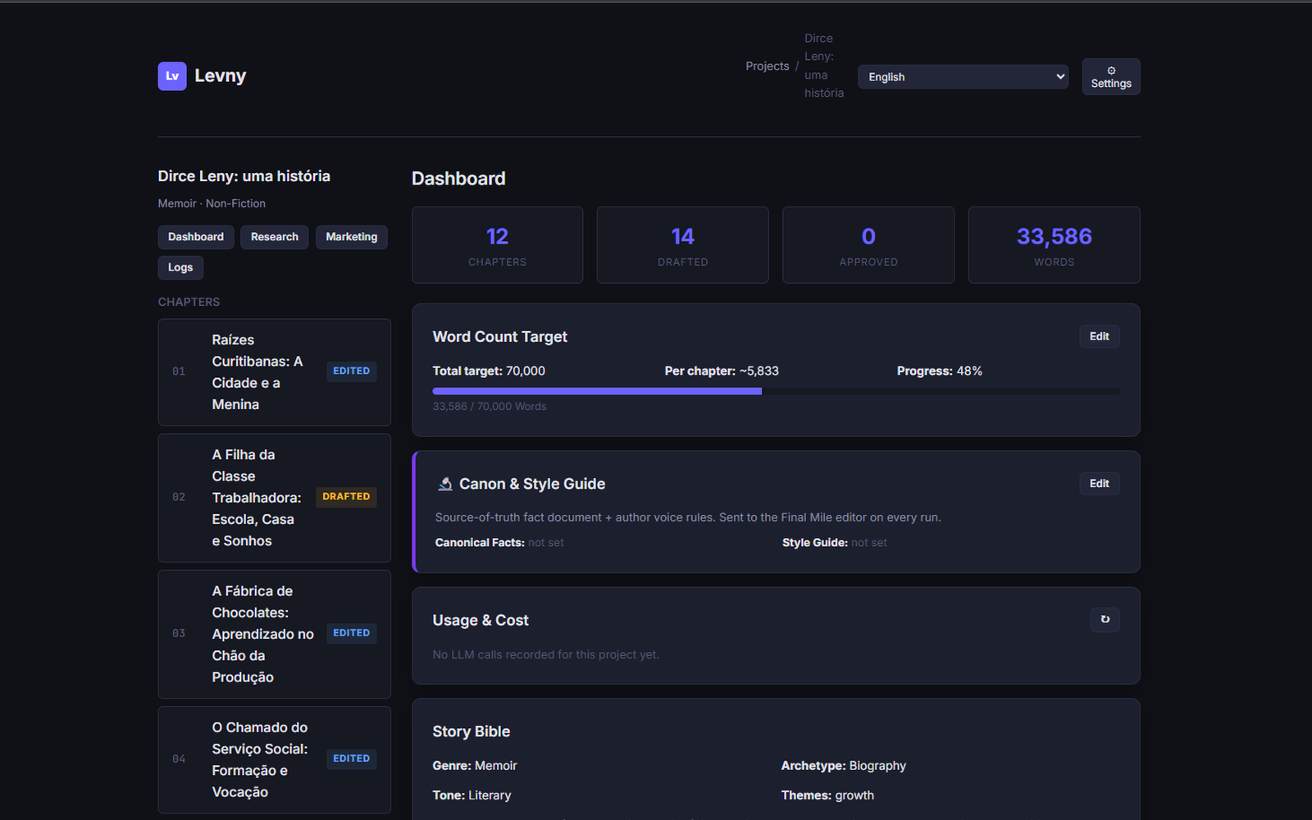
Task: Click 'Genre: Memoir' in Story Bible
Action: point(475,766)
